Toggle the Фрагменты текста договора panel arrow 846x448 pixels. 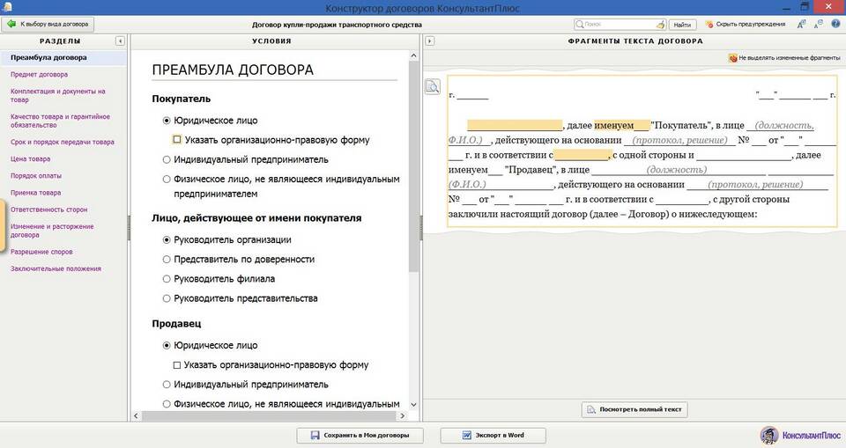[429, 41]
